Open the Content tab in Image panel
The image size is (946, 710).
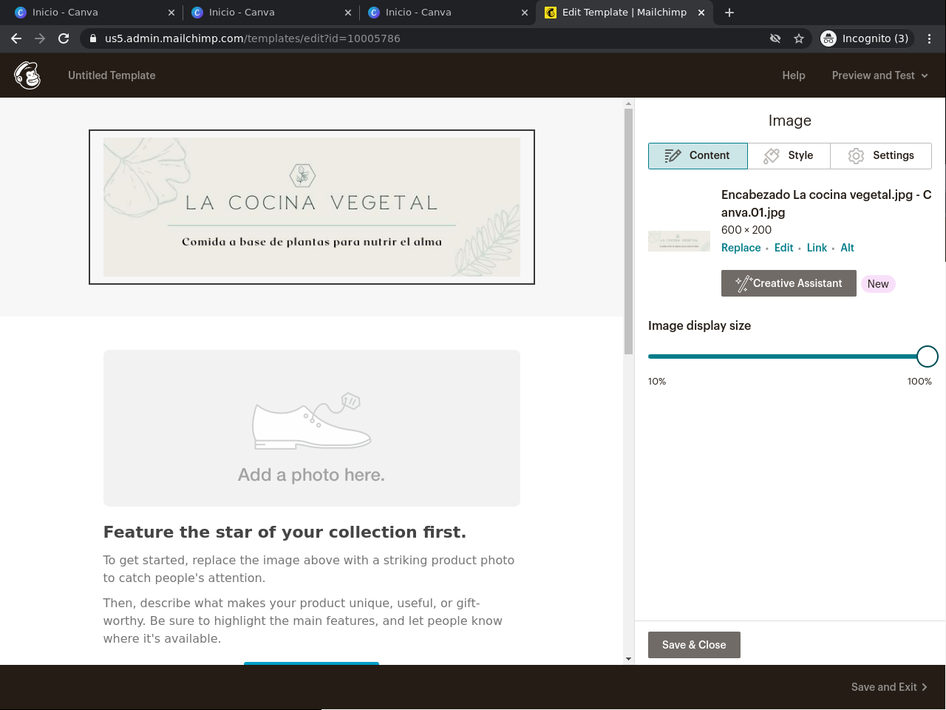(x=698, y=156)
